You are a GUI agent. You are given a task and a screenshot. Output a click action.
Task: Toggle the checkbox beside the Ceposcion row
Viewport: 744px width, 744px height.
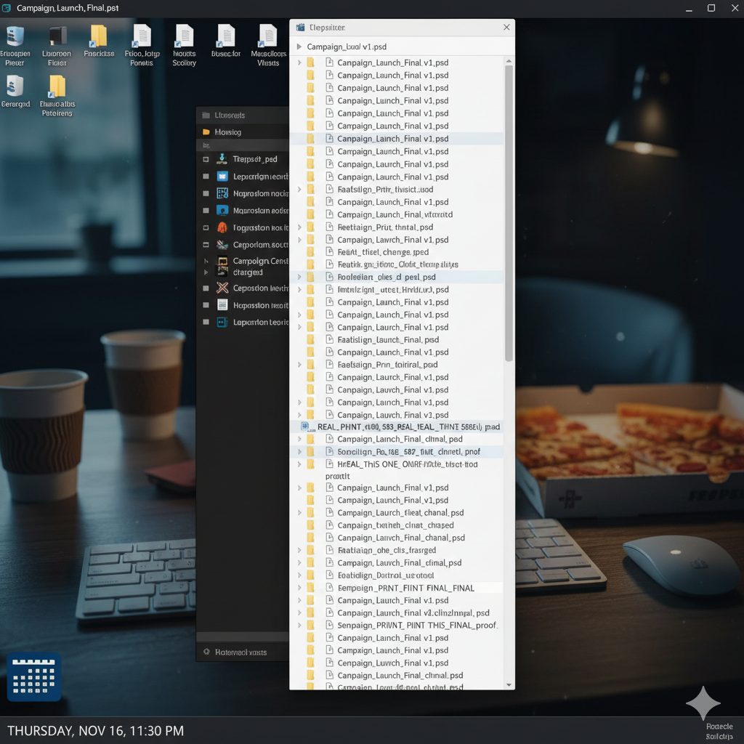pyautogui.click(x=206, y=288)
